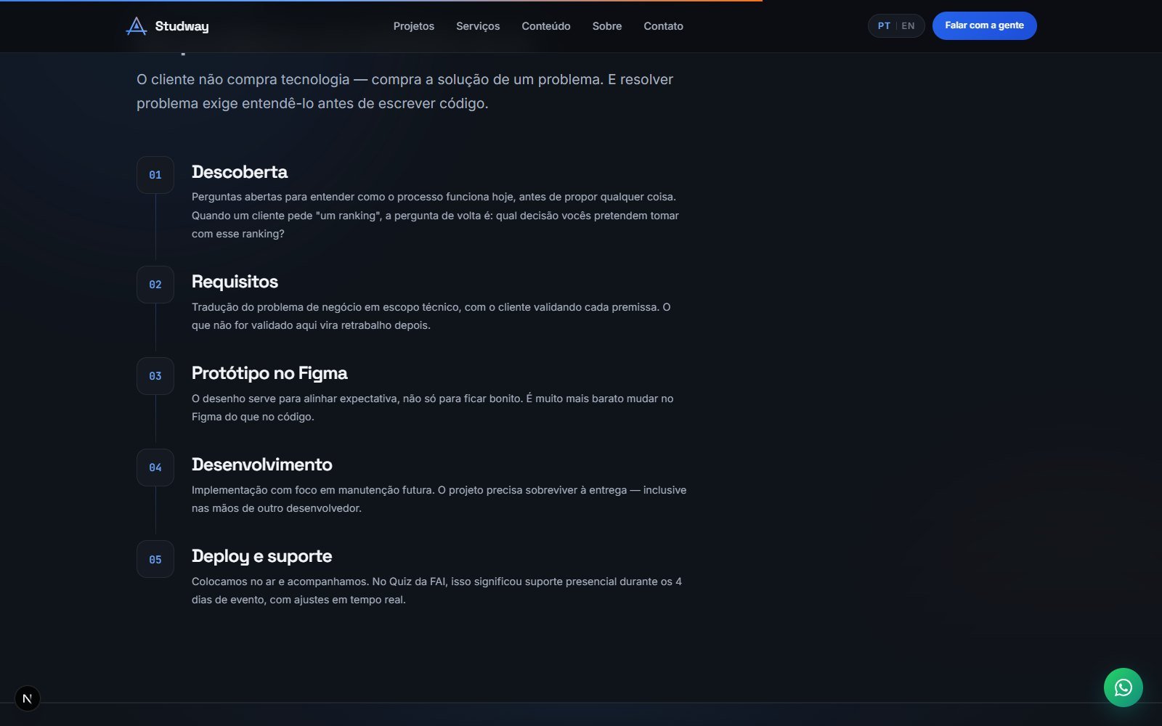1162x726 pixels.
Task: Click the Falar com a gente button
Action: 984,25
